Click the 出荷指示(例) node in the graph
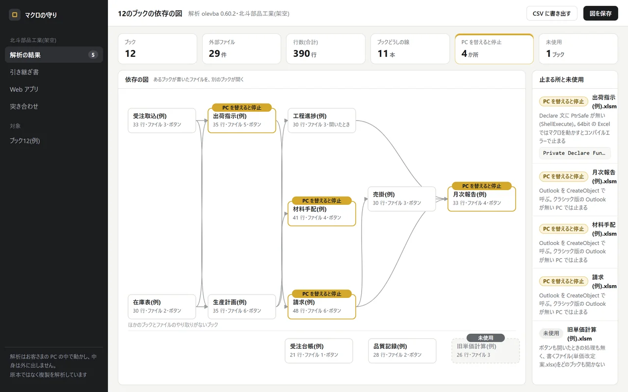The image size is (628, 392). [242, 121]
